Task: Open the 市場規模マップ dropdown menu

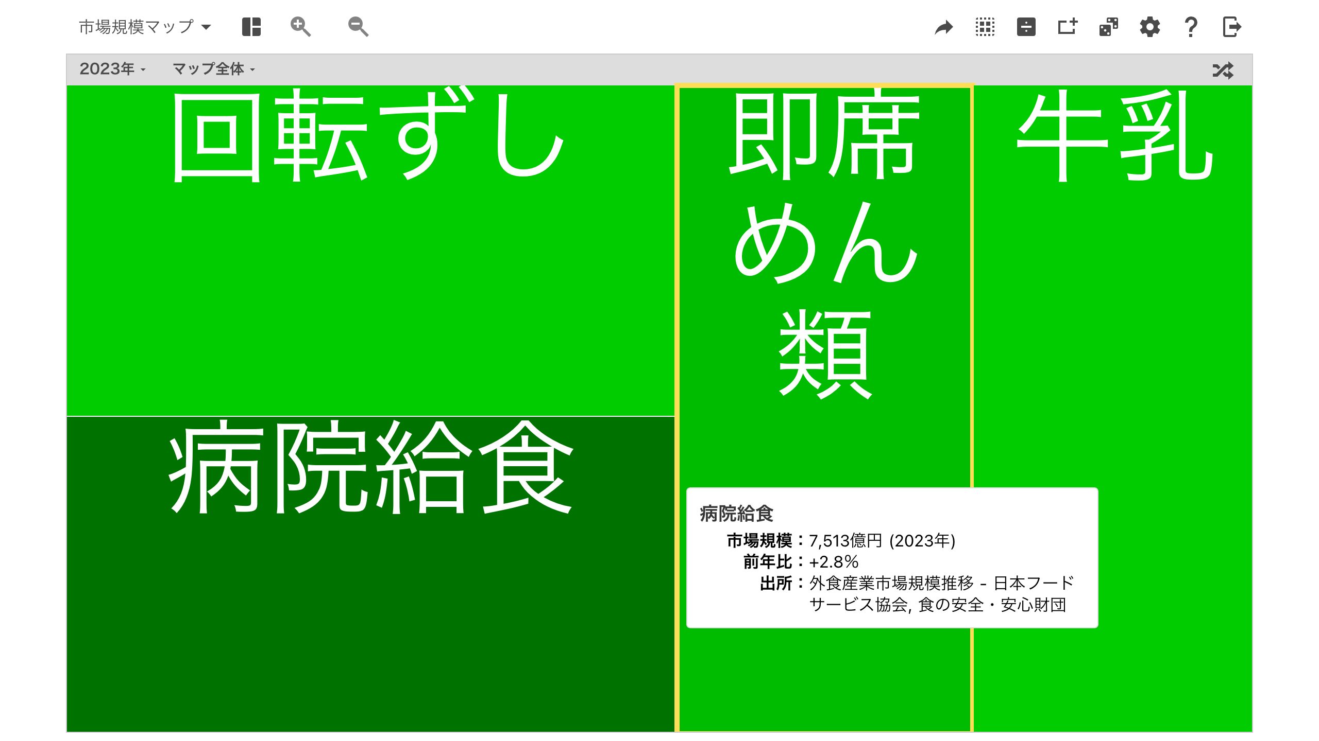Action: (145, 27)
